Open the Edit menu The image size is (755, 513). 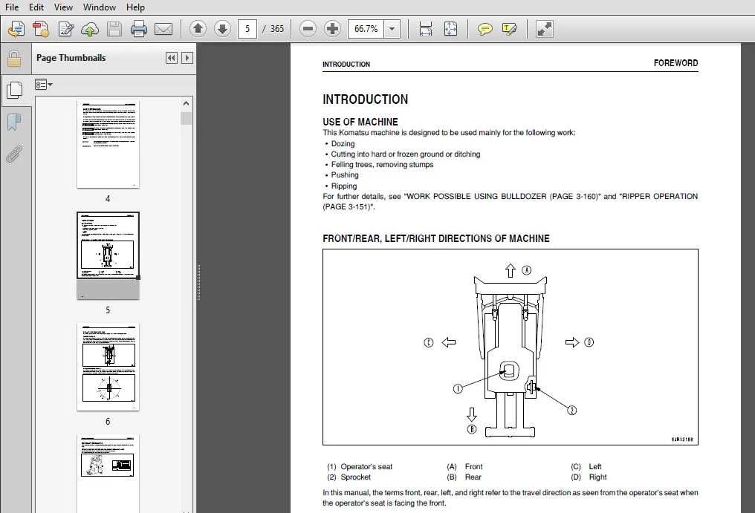(x=36, y=7)
